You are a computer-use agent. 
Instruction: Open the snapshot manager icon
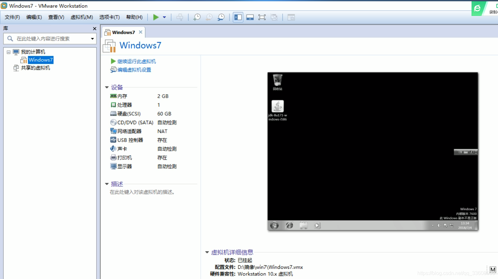(221, 17)
